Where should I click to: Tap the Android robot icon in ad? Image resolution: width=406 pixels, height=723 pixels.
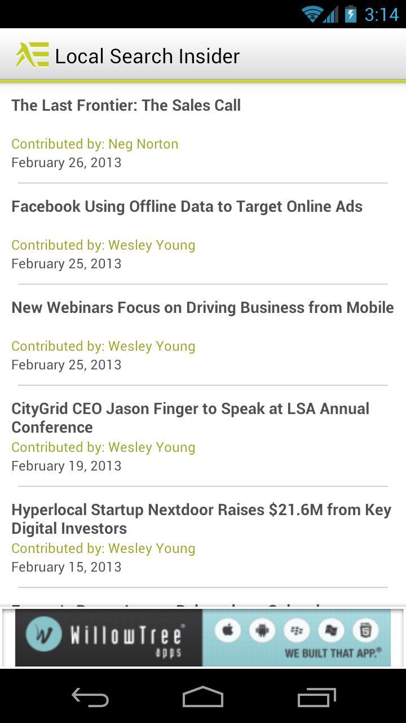pos(262,630)
